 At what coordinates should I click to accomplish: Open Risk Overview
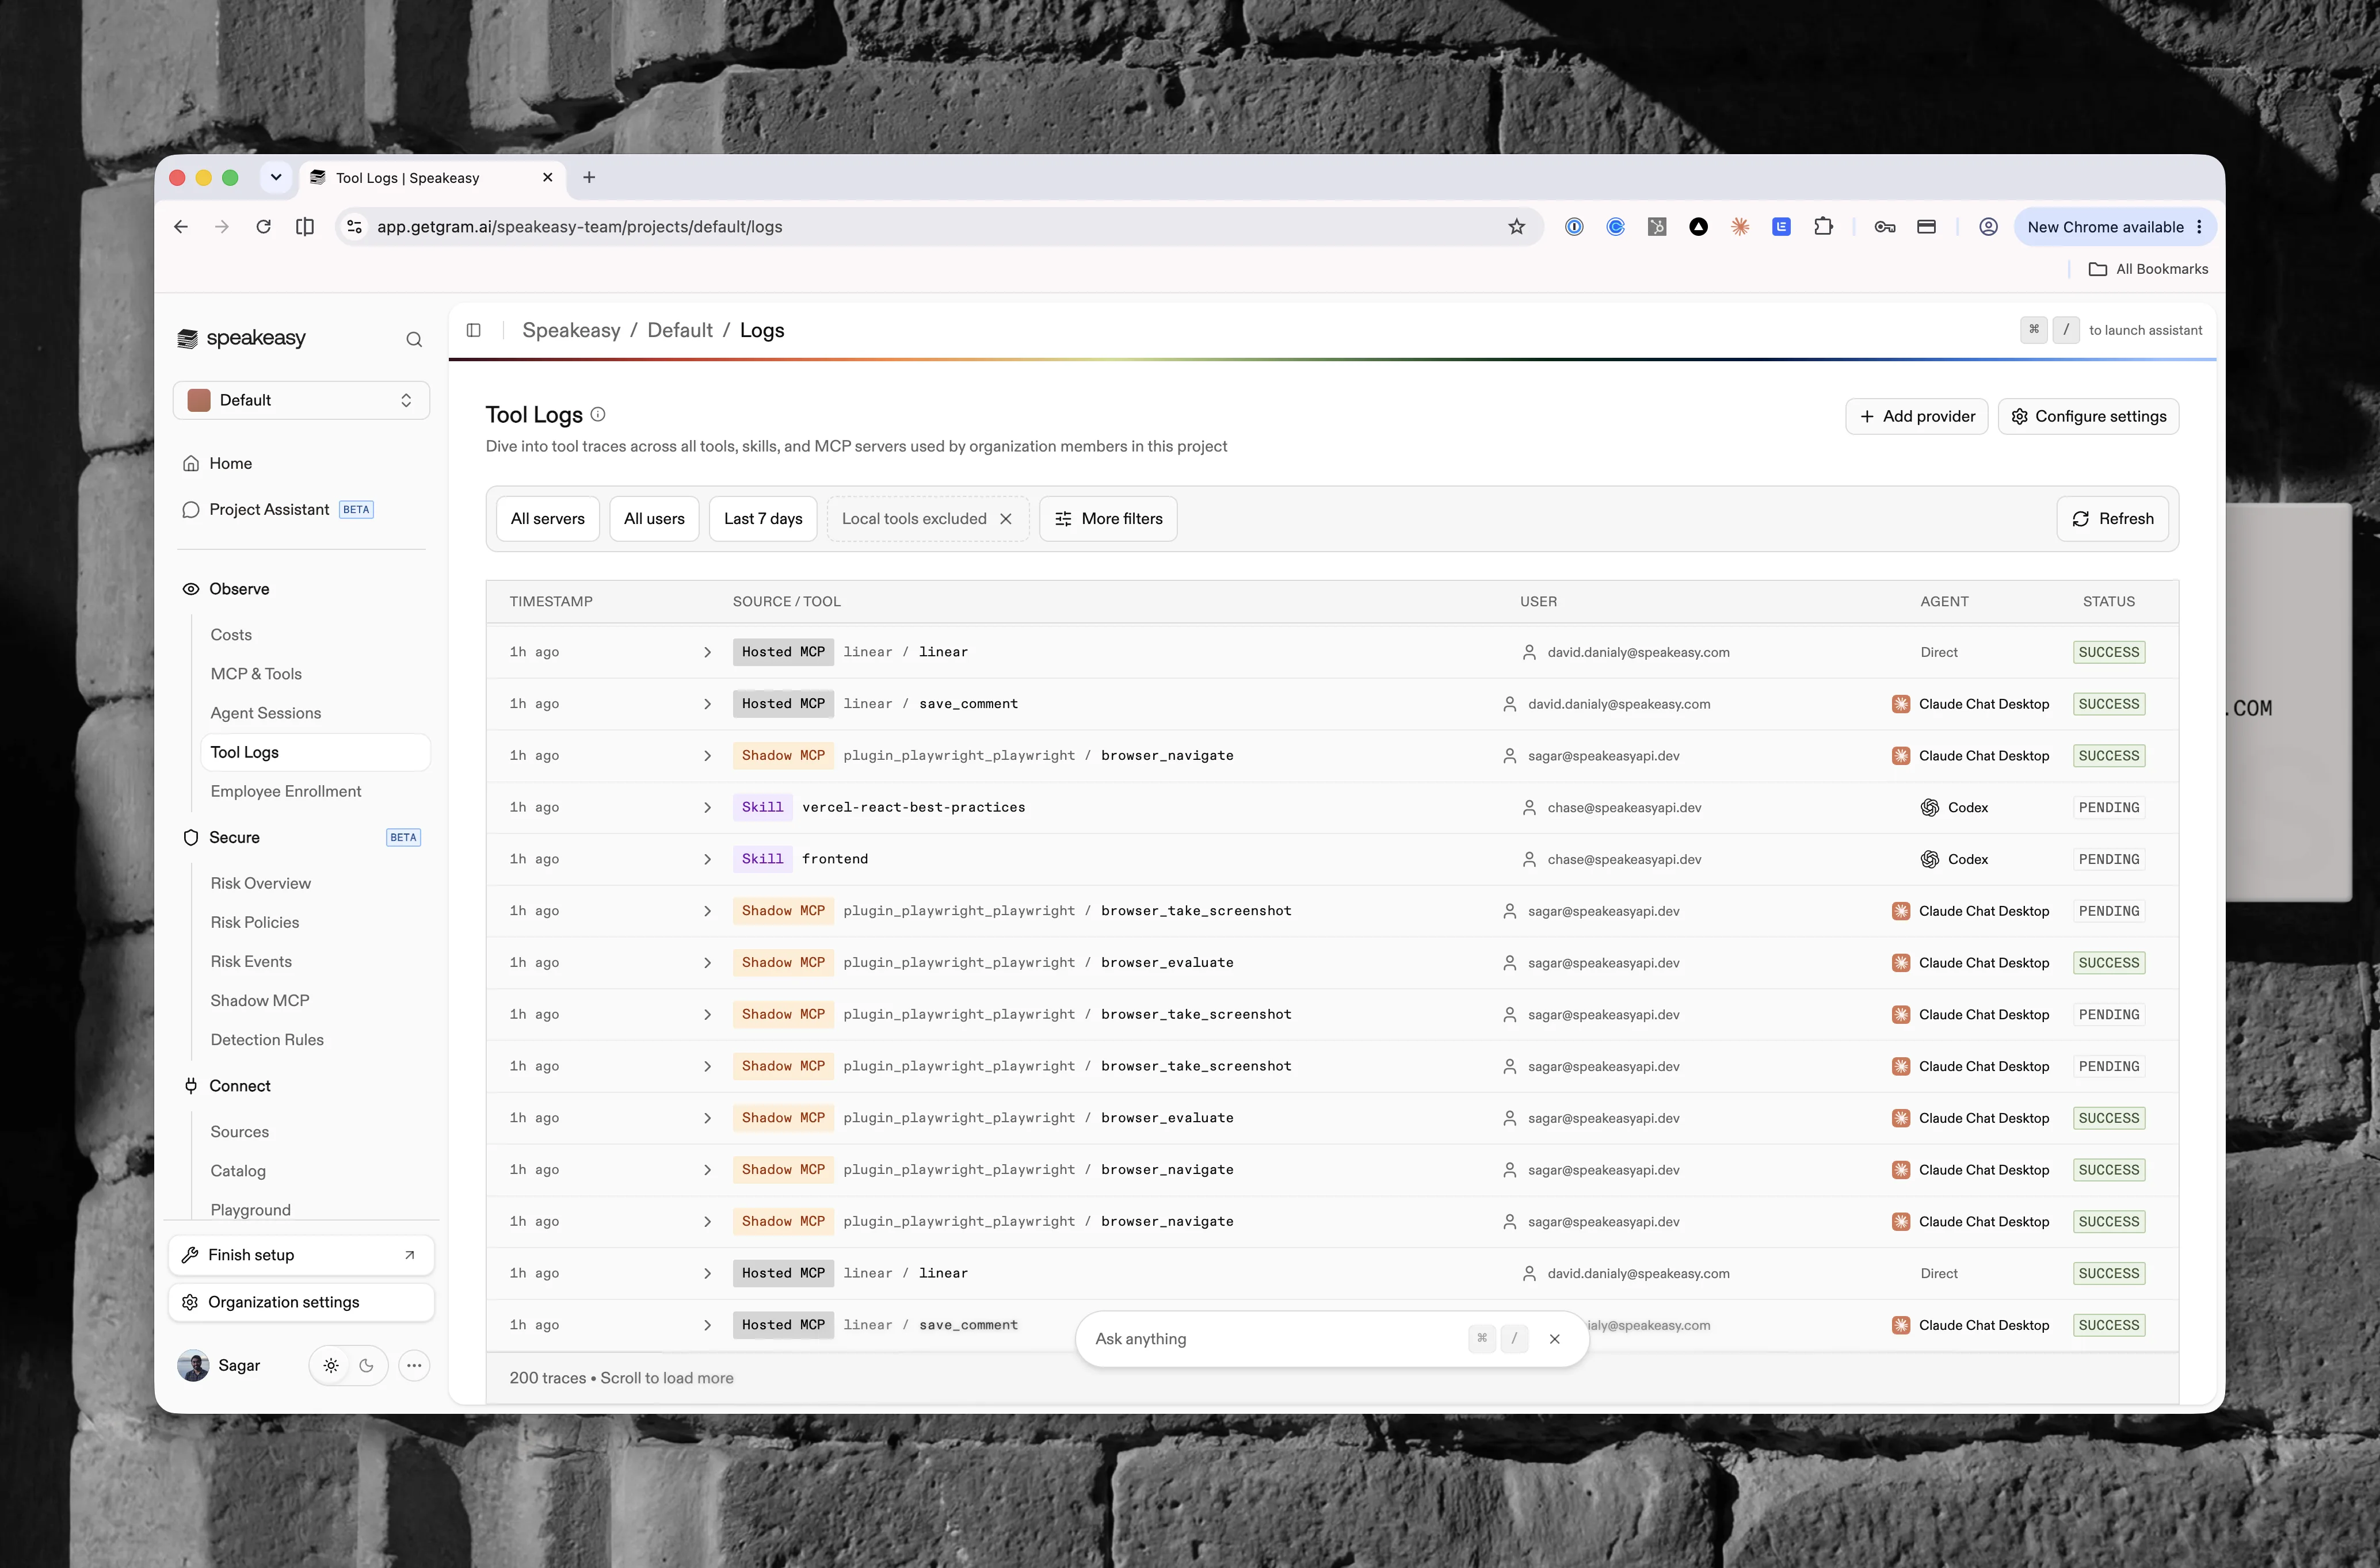coord(261,883)
